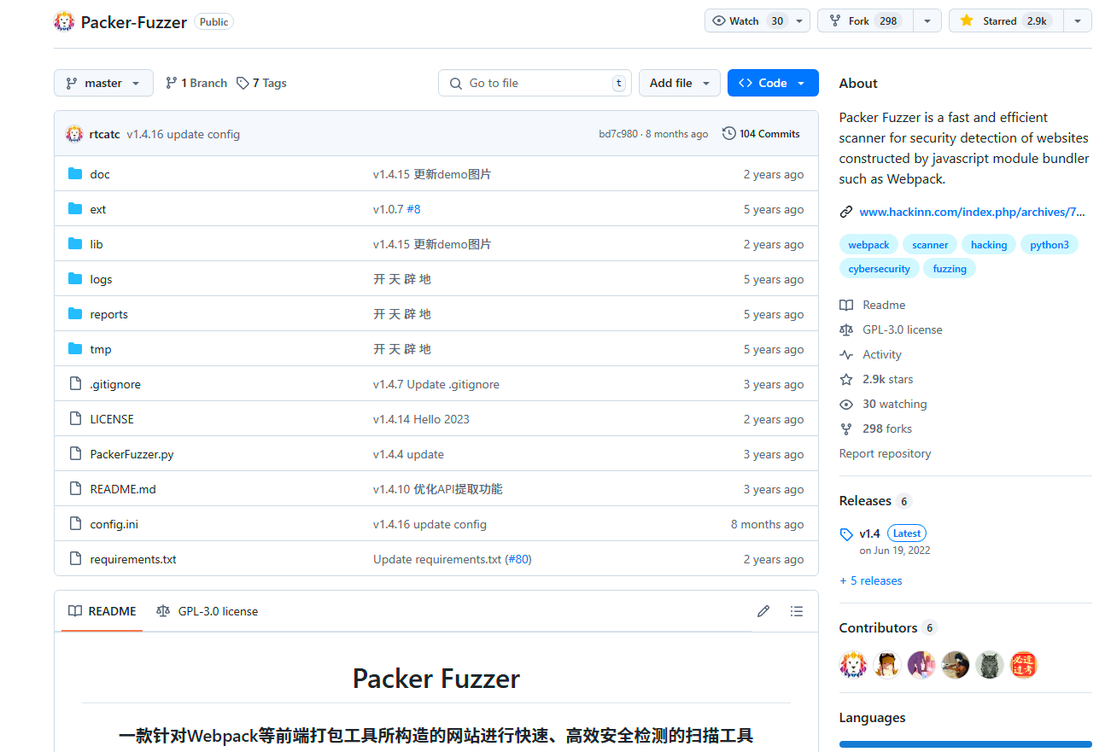The height and width of the screenshot is (752, 1111).
Task: Open commit hash bd7c980
Action: [x=618, y=134]
